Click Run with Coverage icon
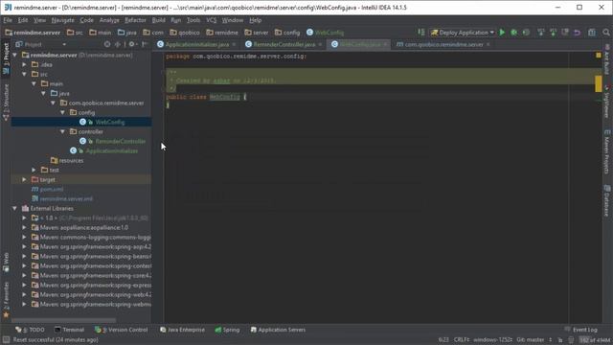 pyautogui.click(x=526, y=33)
